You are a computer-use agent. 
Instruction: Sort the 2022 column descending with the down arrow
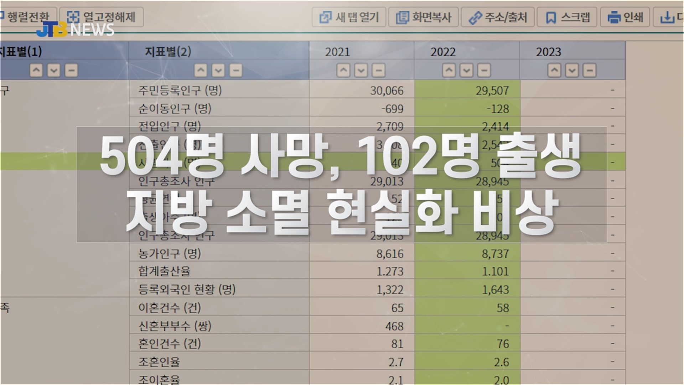point(466,70)
